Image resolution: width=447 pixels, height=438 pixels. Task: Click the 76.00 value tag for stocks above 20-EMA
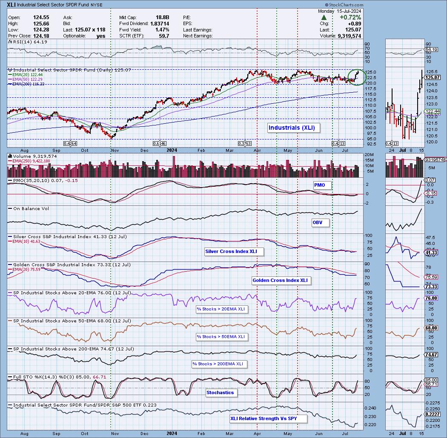point(431,298)
